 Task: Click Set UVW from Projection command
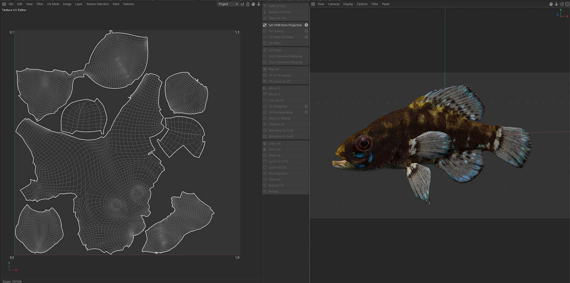[285, 25]
